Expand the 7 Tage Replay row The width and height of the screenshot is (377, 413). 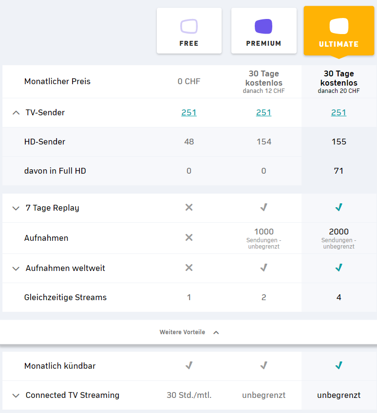pos(16,208)
